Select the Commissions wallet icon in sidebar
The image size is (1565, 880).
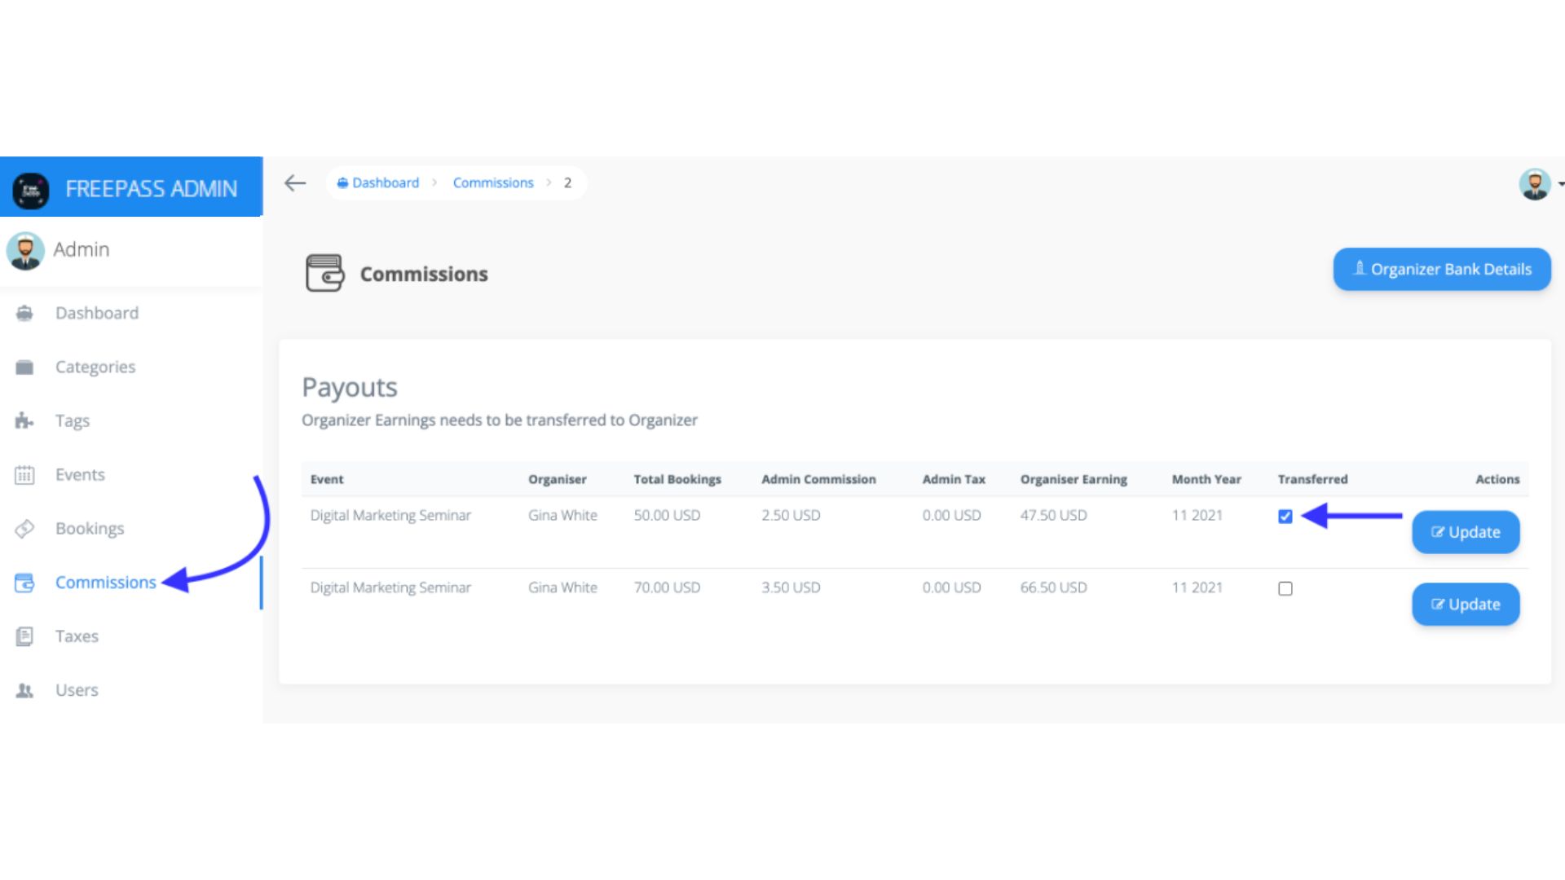[x=24, y=582]
